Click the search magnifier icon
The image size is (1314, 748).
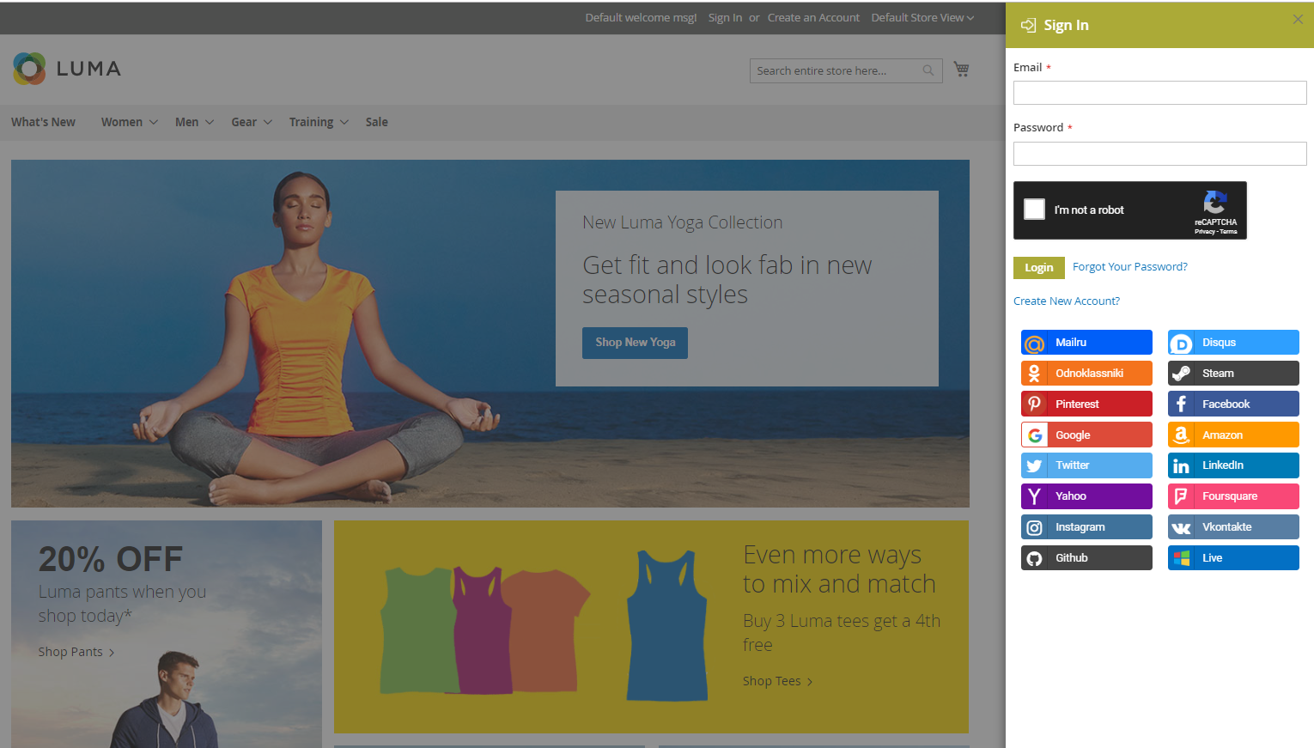point(928,70)
